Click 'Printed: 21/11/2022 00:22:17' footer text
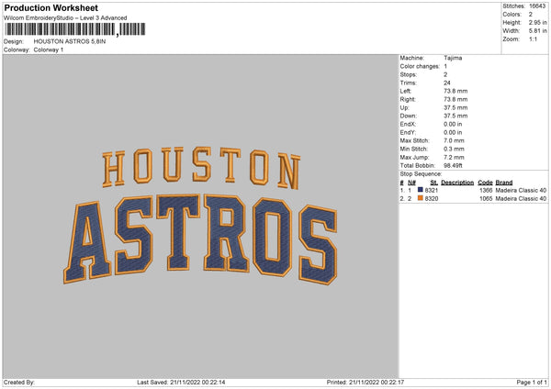 pyautogui.click(x=365, y=383)
